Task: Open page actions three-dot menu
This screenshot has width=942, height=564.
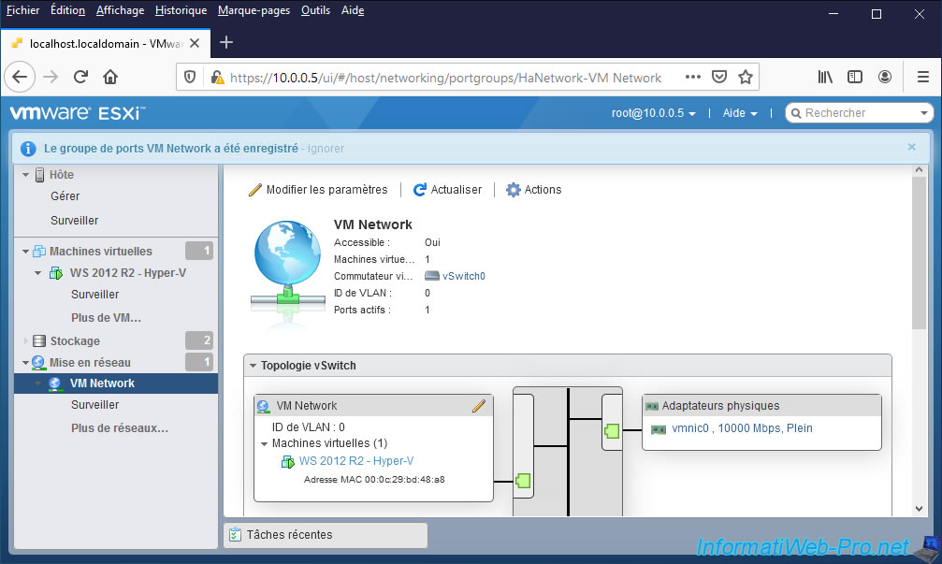Action: click(x=692, y=77)
